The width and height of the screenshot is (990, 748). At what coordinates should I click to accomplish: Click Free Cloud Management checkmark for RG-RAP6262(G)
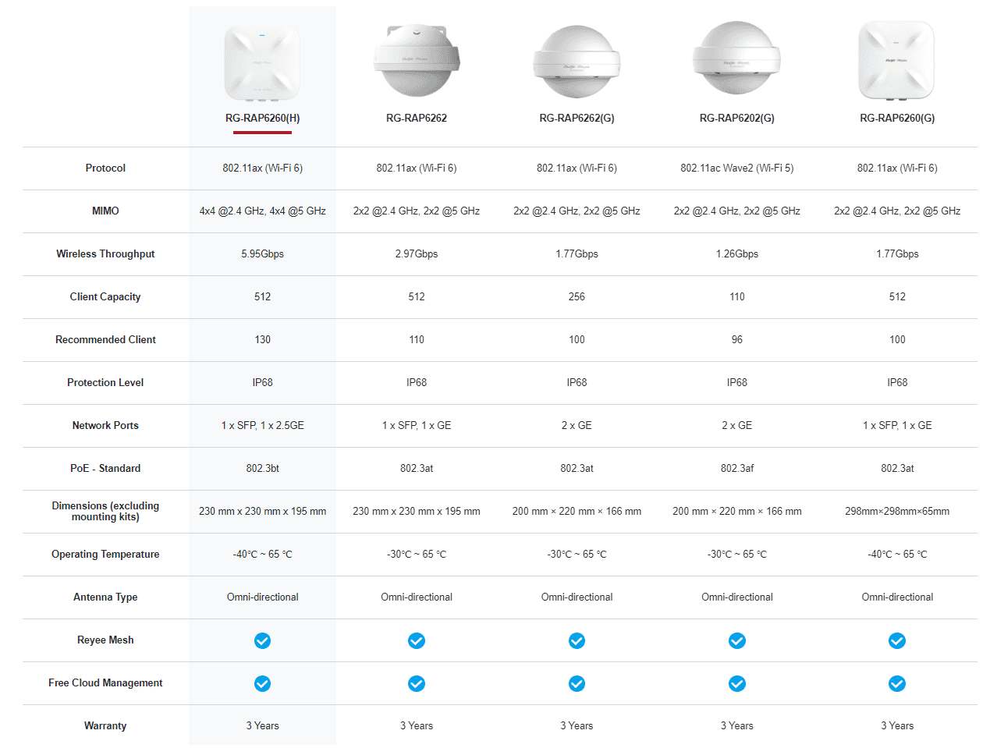tap(577, 683)
